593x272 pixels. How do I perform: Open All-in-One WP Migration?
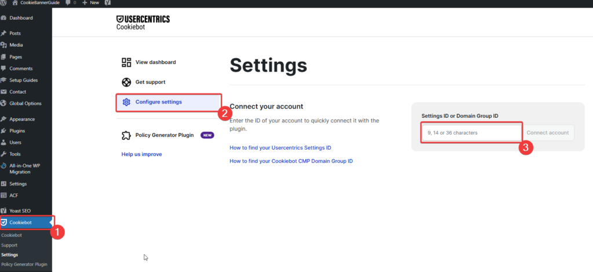click(25, 169)
